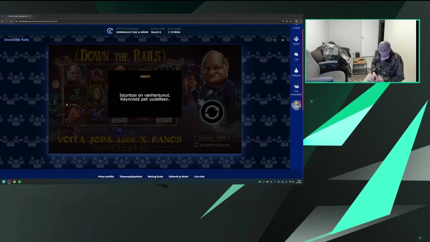Open the 'Pelaa maltilla' footer link

(106, 176)
